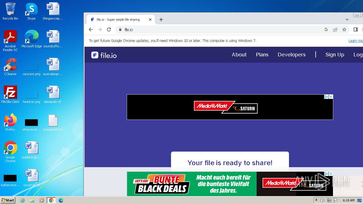Close the top banner ad
The height and width of the screenshot is (204, 363).
(x=331, y=97)
